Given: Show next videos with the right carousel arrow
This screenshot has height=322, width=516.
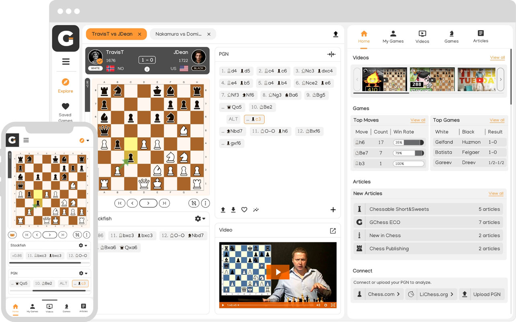Looking at the screenshot, I should [501, 79].
